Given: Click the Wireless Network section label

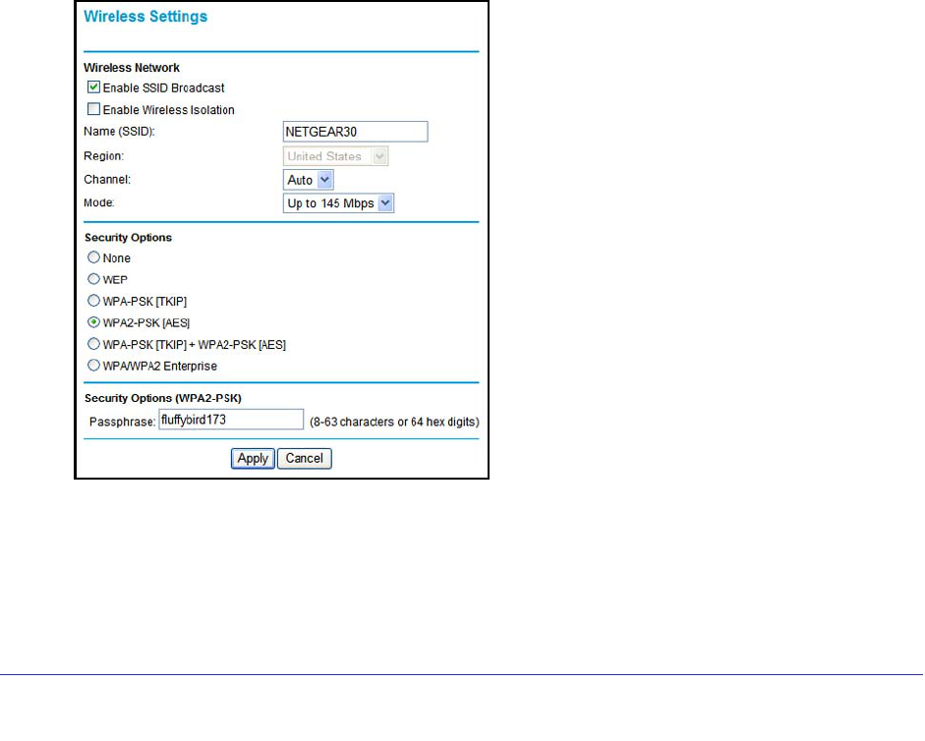Looking at the screenshot, I should [x=132, y=67].
